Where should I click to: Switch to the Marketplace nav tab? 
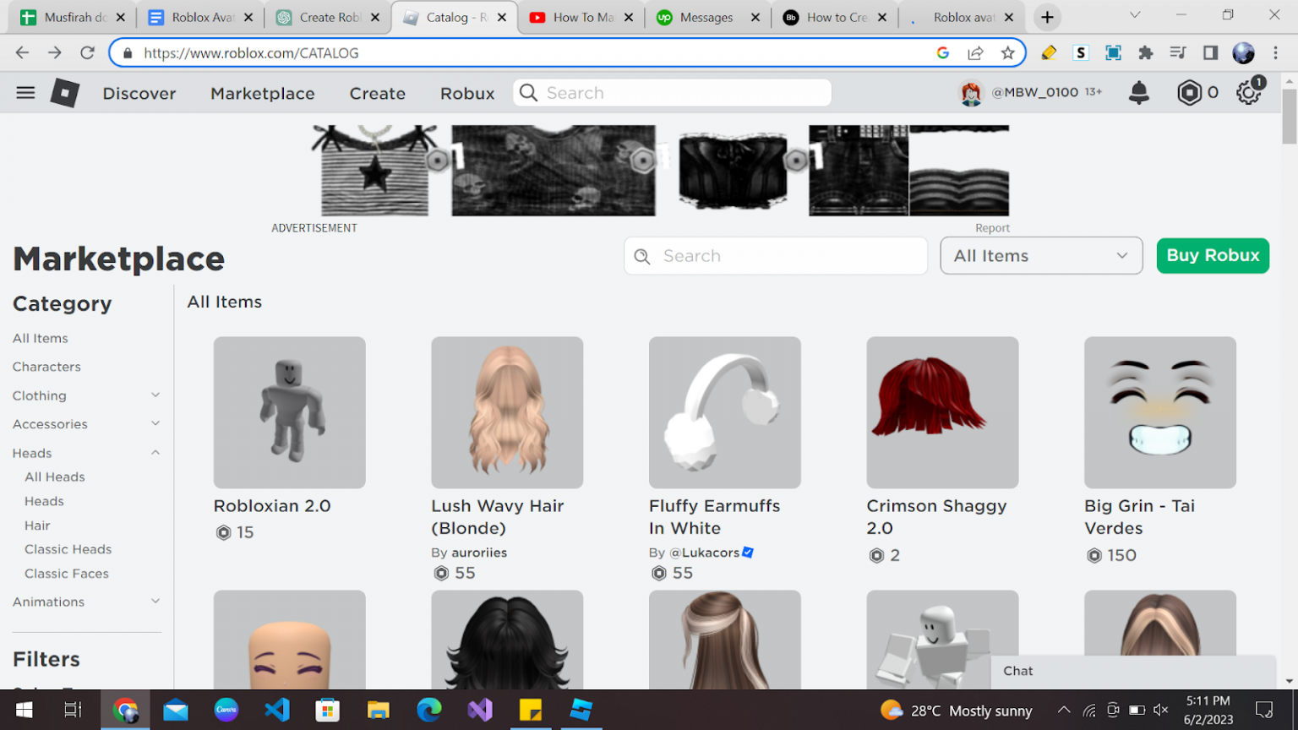click(x=262, y=93)
